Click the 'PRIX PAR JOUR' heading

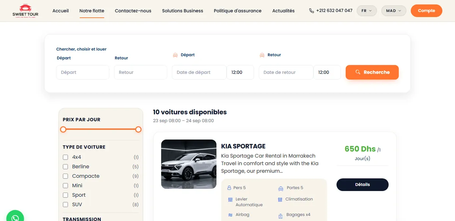[82, 120]
